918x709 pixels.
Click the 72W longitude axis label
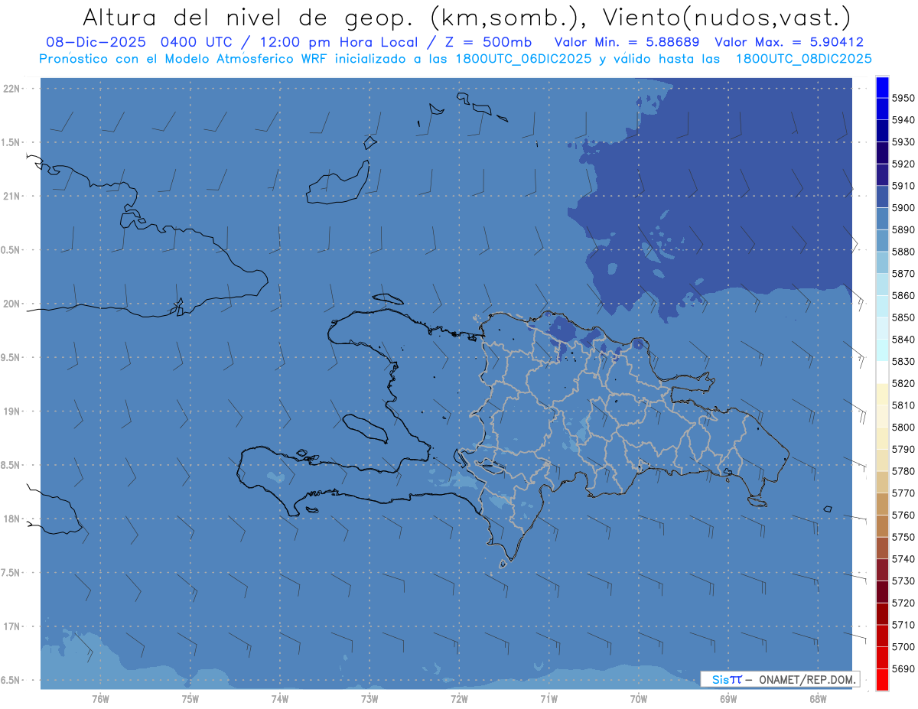pyautogui.click(x=459, y=698)
